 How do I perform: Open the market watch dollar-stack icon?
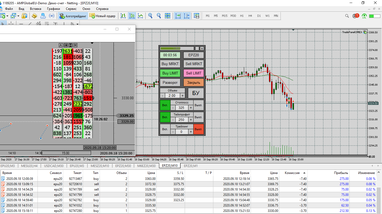click(24, 16)
